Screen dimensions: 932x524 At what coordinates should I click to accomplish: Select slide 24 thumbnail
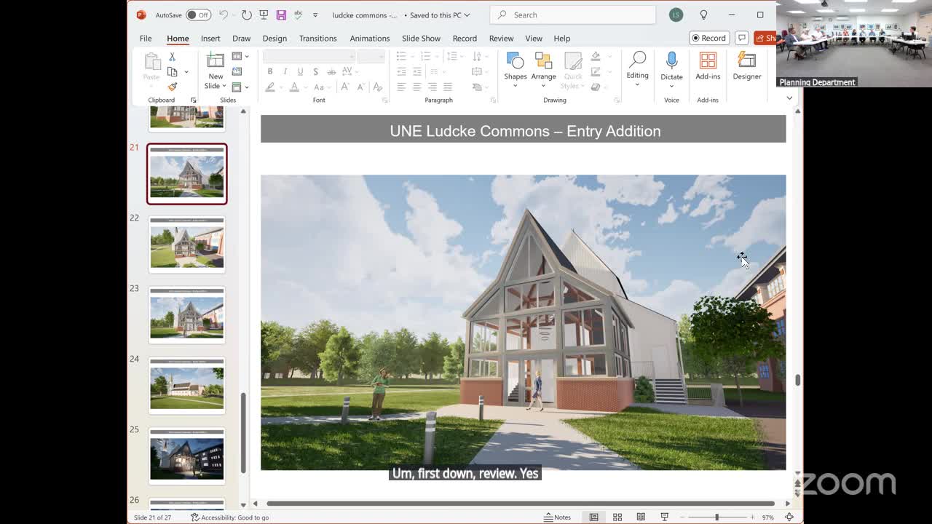pyautogui.click(x=187, y=386)
